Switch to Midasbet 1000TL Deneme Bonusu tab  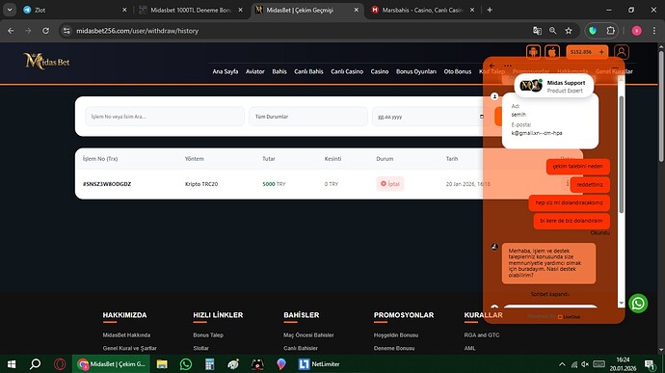point(190,10)
